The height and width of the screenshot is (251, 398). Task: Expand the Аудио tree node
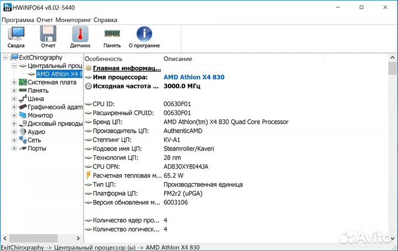(14, 132)
